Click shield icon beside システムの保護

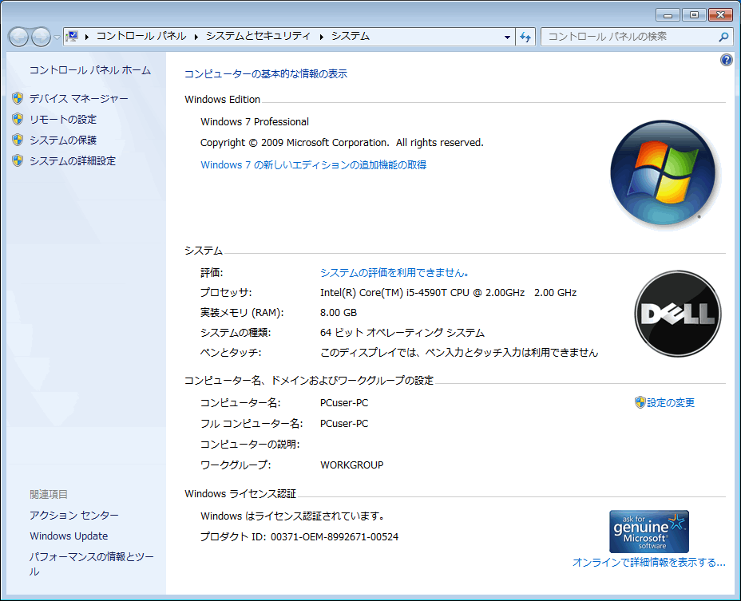tap(18, 140)
